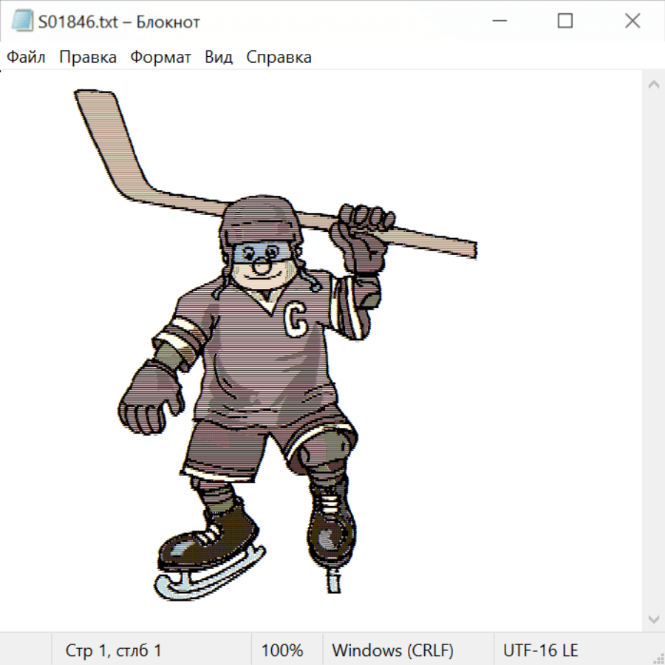Viewport: 665px width, 665px height.
Task: Click the letter C on the jersey
Action: [x=295, y=318]
